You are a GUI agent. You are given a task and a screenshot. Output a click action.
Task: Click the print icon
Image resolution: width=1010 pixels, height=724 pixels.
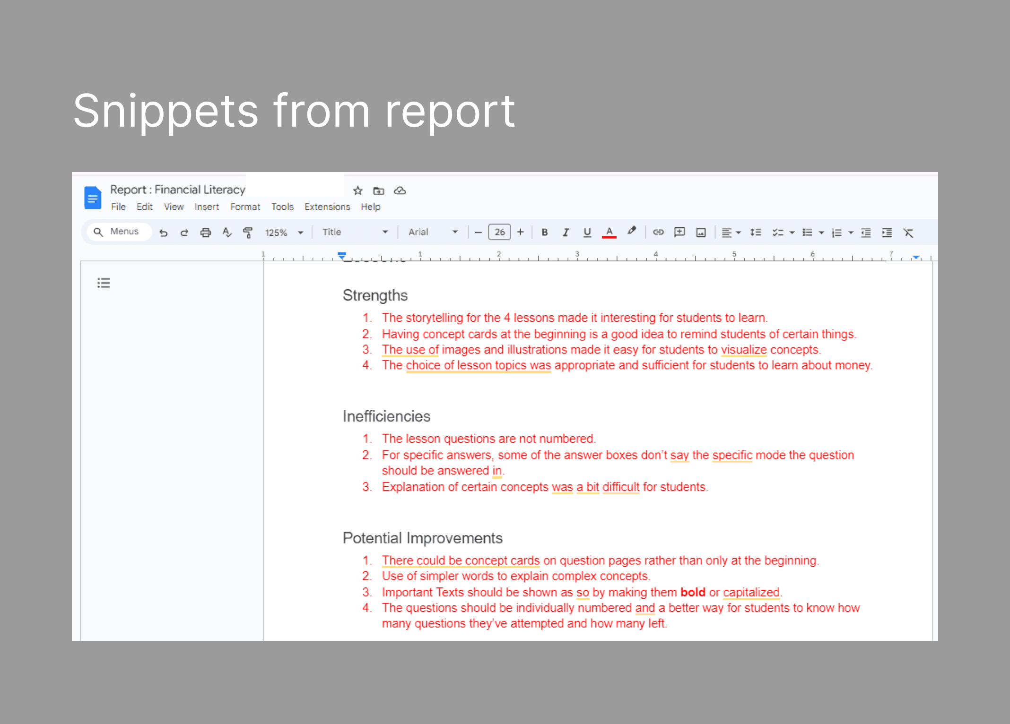click(x=205, y=233)
